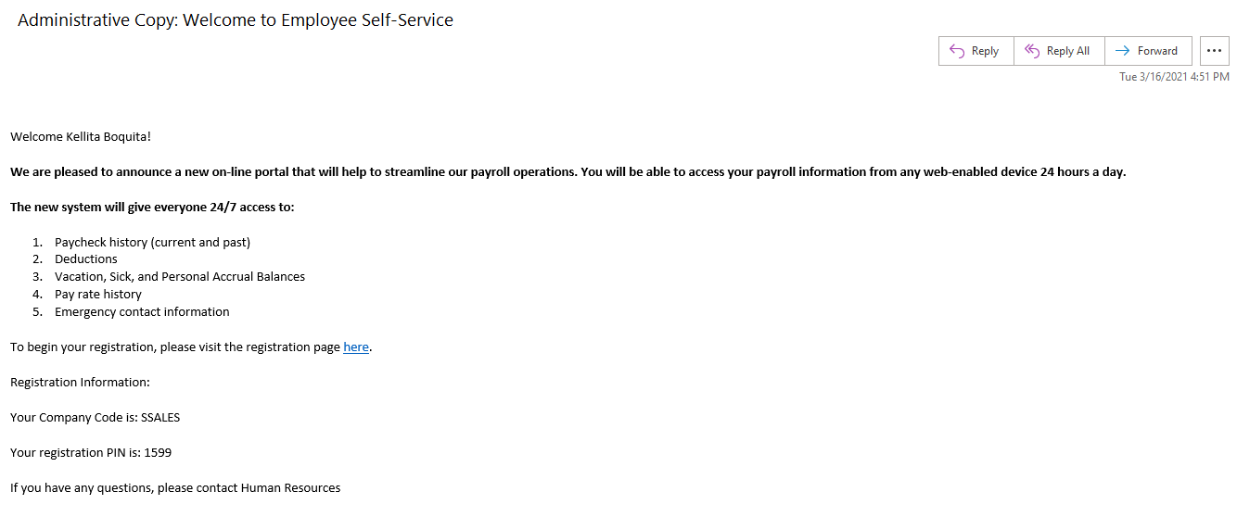Viewport: 1237px width, 517px height.
Task: Click the registration PIN 1599 text
Action: 91,453
